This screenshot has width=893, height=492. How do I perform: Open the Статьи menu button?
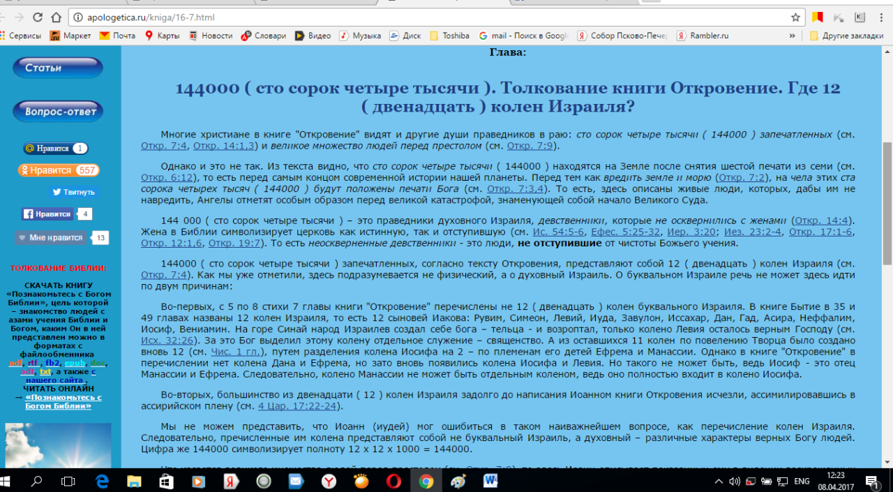point(58,68)
